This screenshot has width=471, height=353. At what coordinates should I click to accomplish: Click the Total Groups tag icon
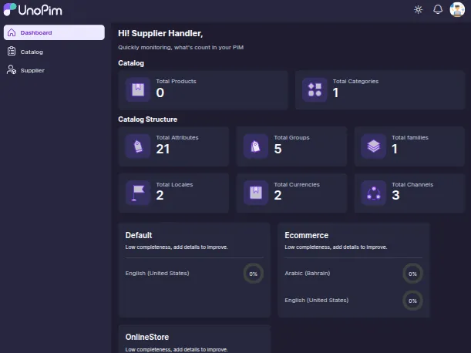[x=256, y=146]
